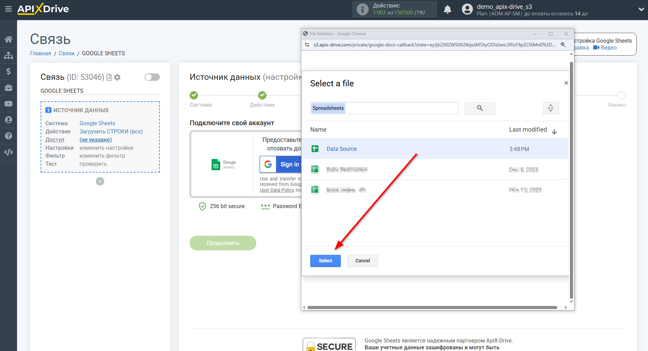Image resolution: width=648 pixels, height=351 pixels.
Task: Sort files alphabetically with the A-Z button
Action: point(551,108)
